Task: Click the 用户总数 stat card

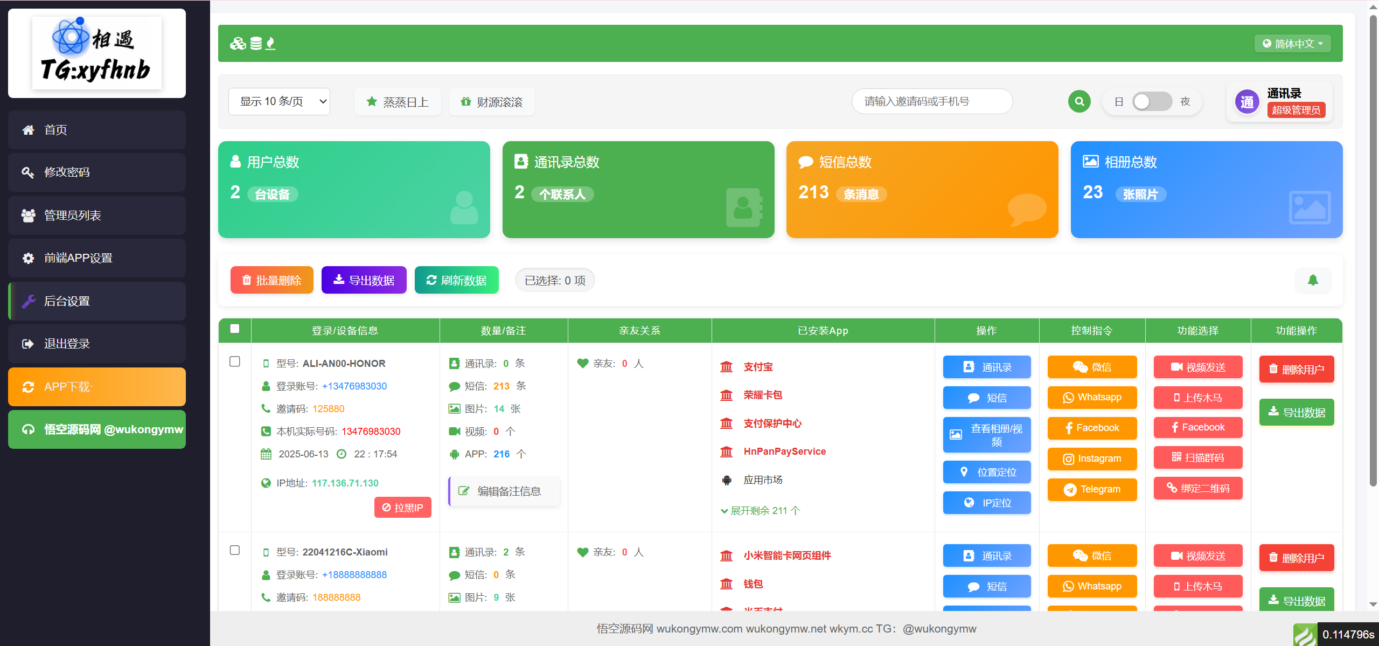Action: [354, 190]
